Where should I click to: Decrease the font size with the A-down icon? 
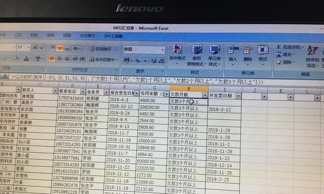coord(42,48)
